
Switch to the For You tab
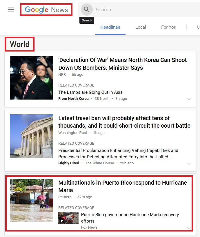169,27
